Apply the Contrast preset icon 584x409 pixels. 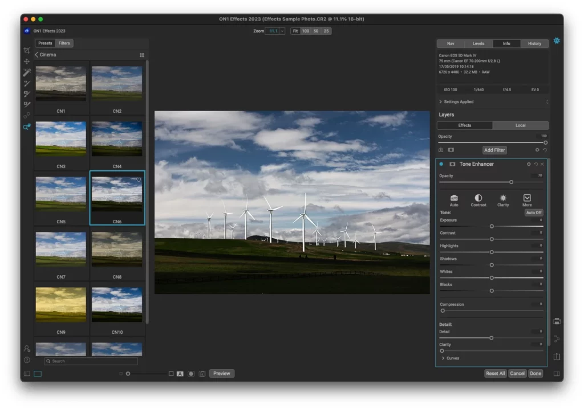[x=478, y=198]
